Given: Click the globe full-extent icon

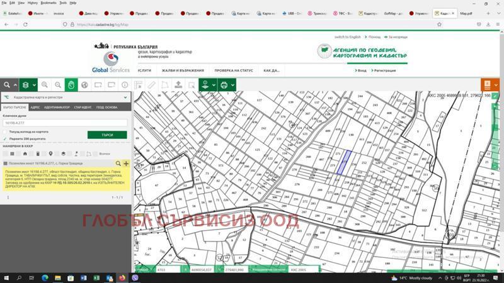Looking at the screenshot, I should point(85,85).
